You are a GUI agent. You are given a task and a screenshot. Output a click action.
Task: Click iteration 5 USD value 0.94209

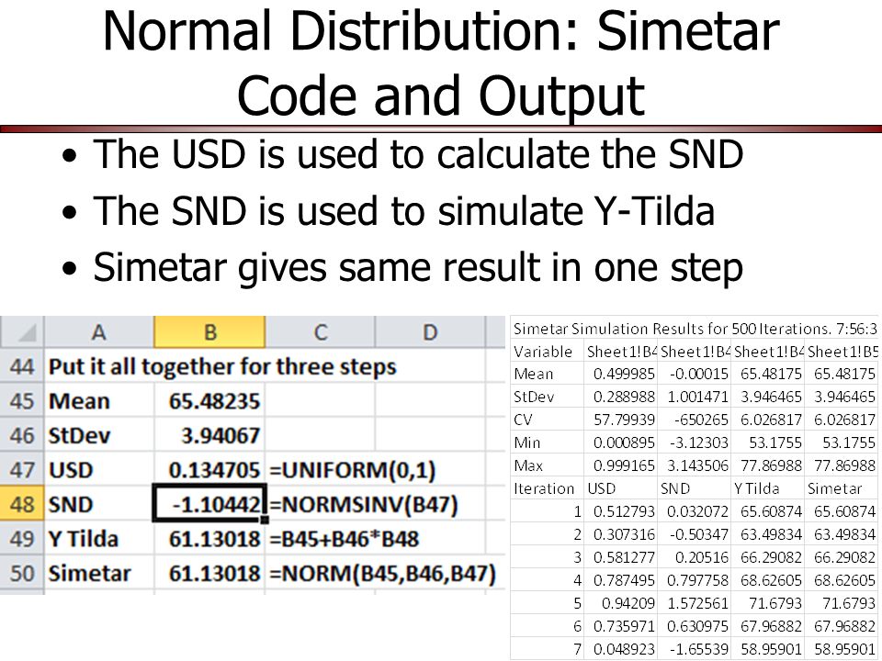pyautogui.click(x=628, y=604)
